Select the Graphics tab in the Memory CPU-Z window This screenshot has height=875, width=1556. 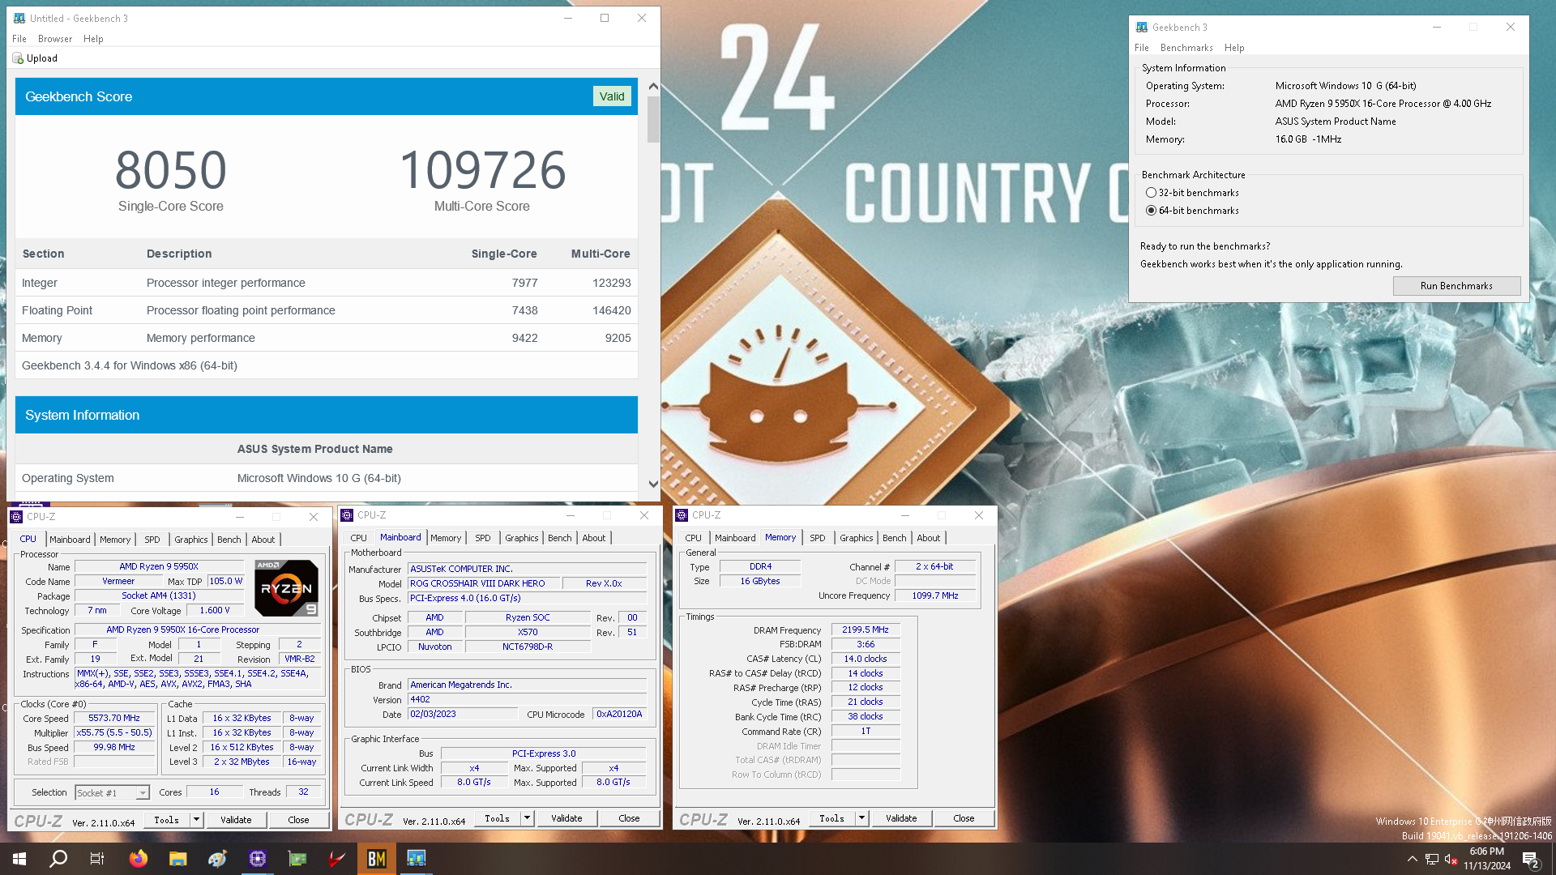pos(857,538)
